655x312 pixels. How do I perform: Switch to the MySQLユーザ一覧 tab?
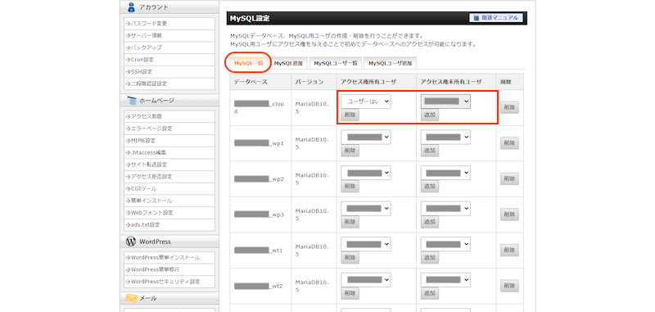(x=336, y=63)
